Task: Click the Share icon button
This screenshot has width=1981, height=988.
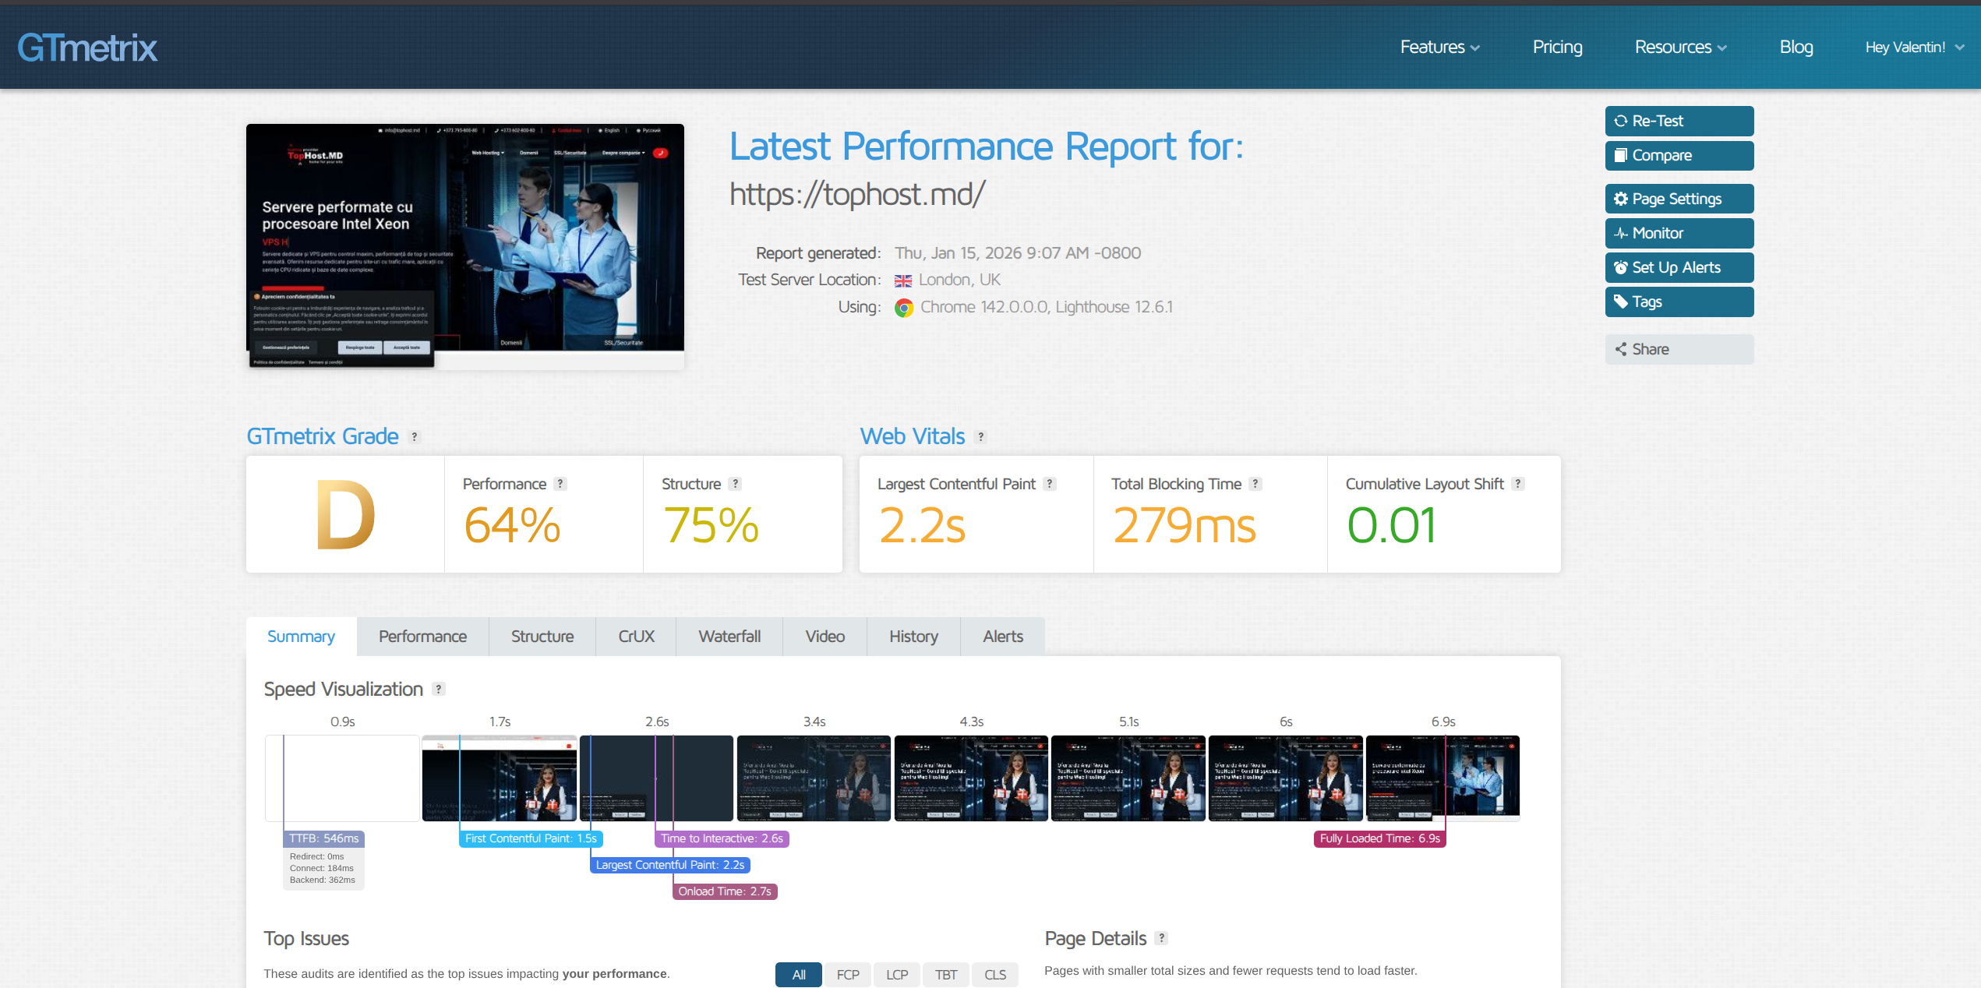Action: (x=1620, y=349)
